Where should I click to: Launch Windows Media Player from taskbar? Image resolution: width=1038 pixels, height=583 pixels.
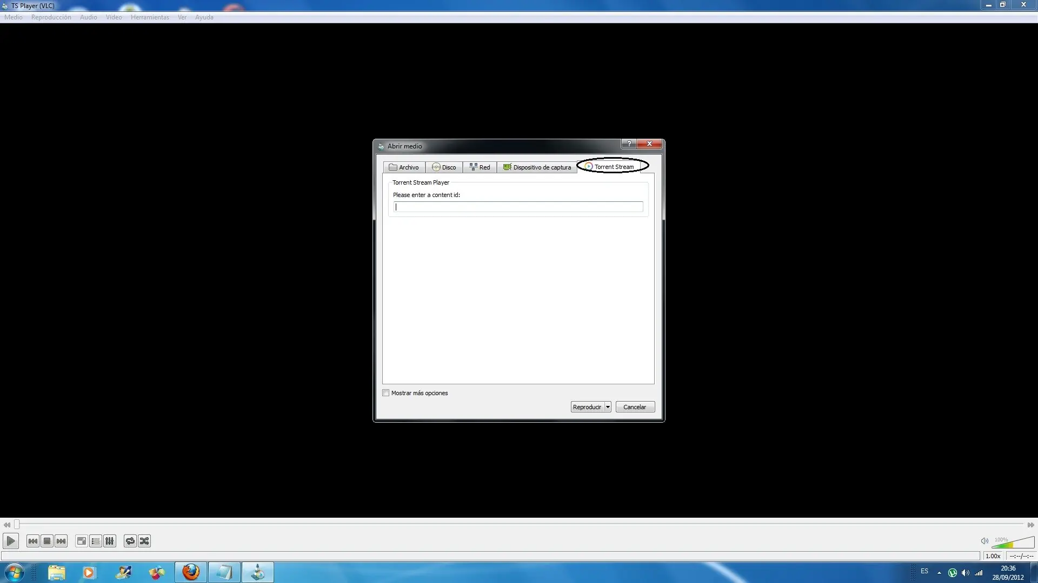click(x=89, y=572)
